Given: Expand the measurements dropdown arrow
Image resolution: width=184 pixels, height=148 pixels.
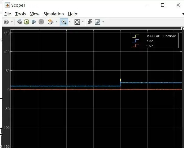Looking at the screenshot, I should click(103, 22).
